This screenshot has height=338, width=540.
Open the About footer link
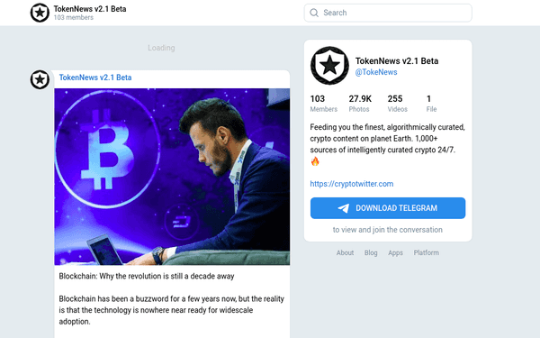pos(345,252)
